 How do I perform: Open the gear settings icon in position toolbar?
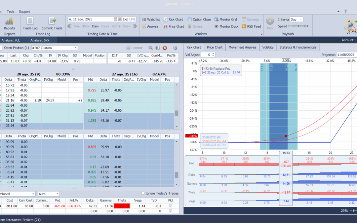[175, 48]
